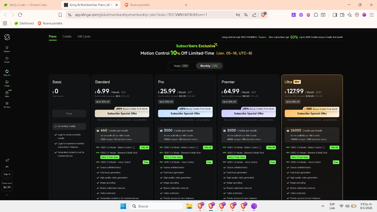
Task: Click the Kling AI logo icon
Action: (7, 37)
